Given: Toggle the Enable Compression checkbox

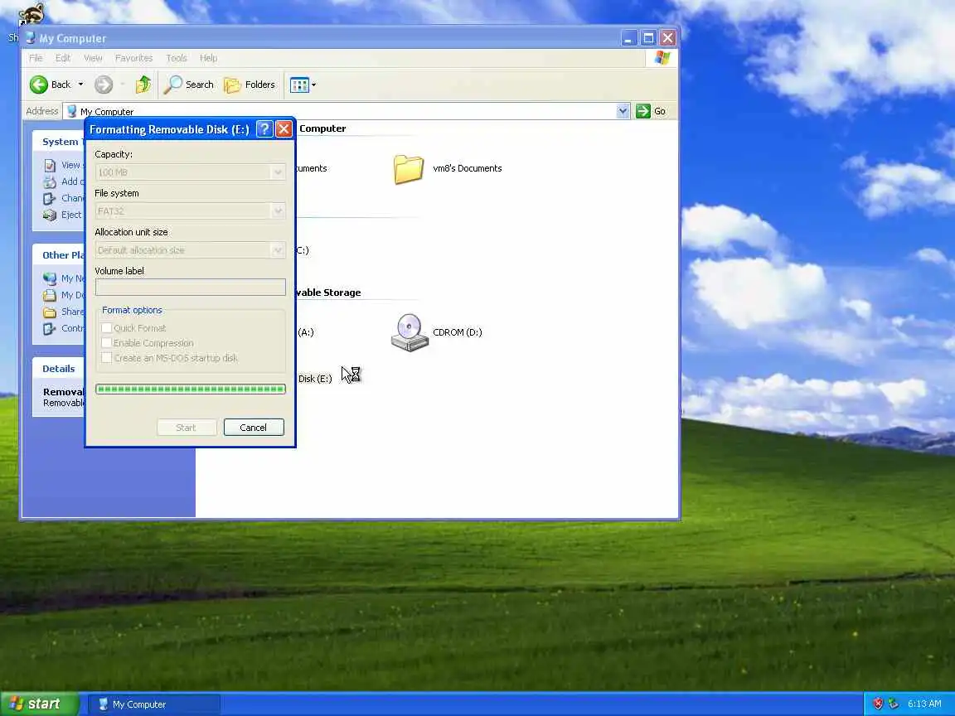Looking at the screenshot, I should (107, 343).
